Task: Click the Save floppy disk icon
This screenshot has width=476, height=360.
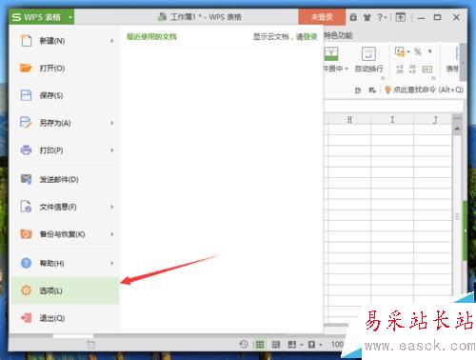Action: (x=26, y=95)
